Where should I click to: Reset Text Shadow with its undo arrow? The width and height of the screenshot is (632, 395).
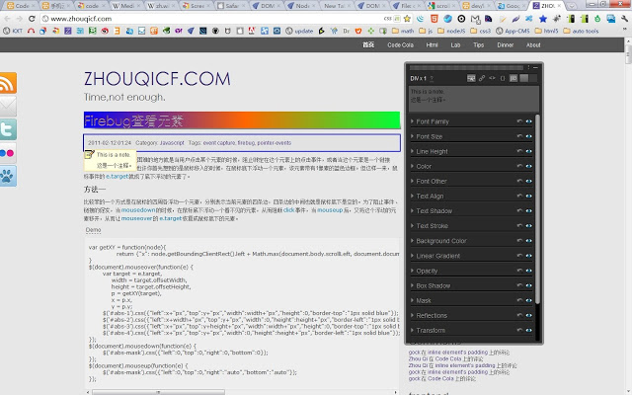coord(519,210)
